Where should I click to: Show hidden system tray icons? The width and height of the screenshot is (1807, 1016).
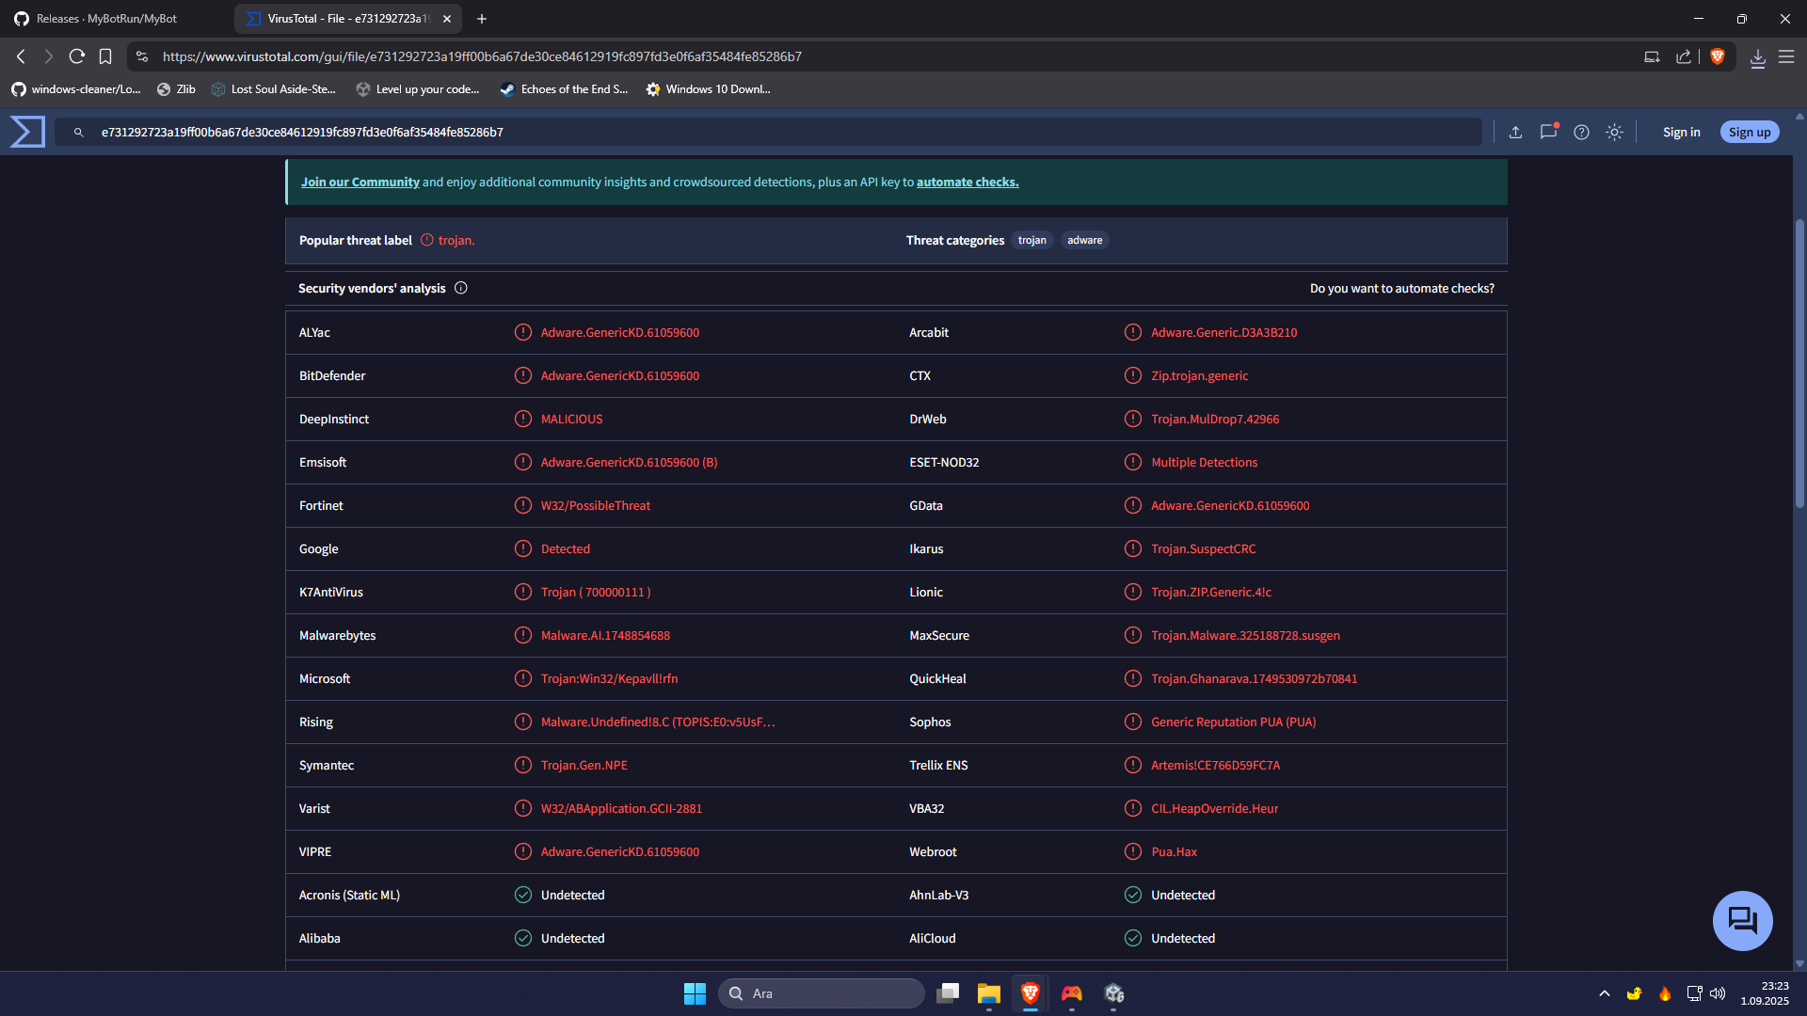click(x=1604, y=993)
